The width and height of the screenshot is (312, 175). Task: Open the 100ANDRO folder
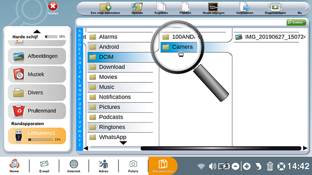click(193, 37)
